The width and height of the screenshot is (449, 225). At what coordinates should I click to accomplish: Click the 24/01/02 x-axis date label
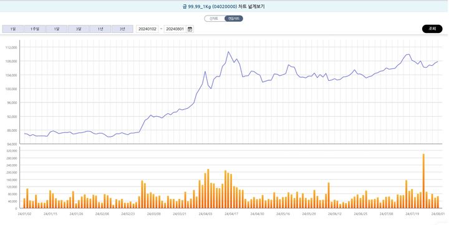click(x=24, y=214)
